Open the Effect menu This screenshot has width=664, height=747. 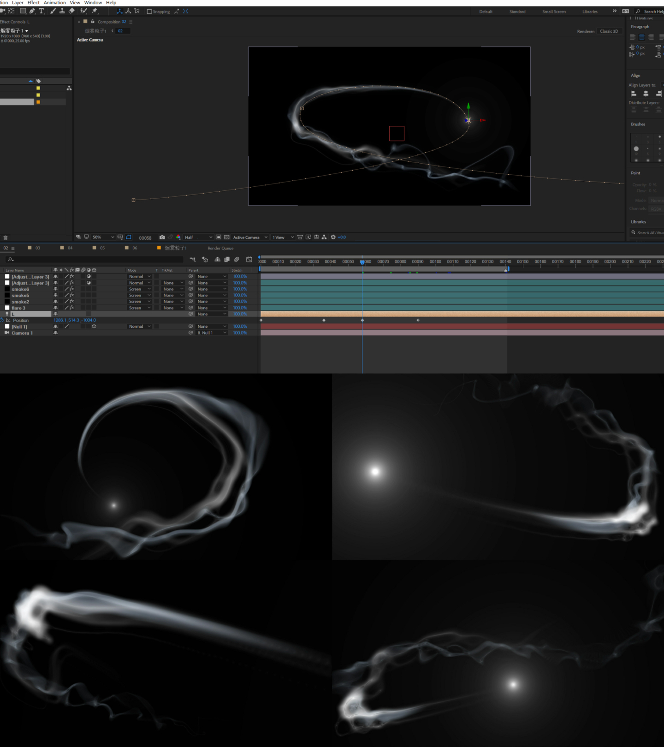coord(34,3)
